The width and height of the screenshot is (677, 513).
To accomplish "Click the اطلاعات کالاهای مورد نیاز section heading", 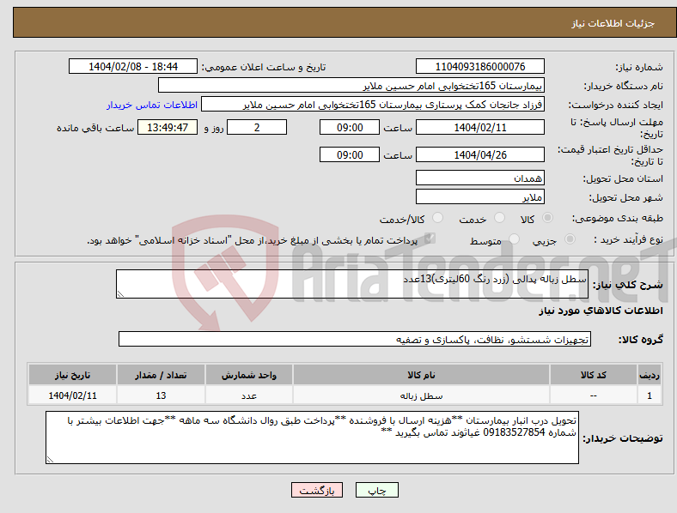I will pos(601,311).
